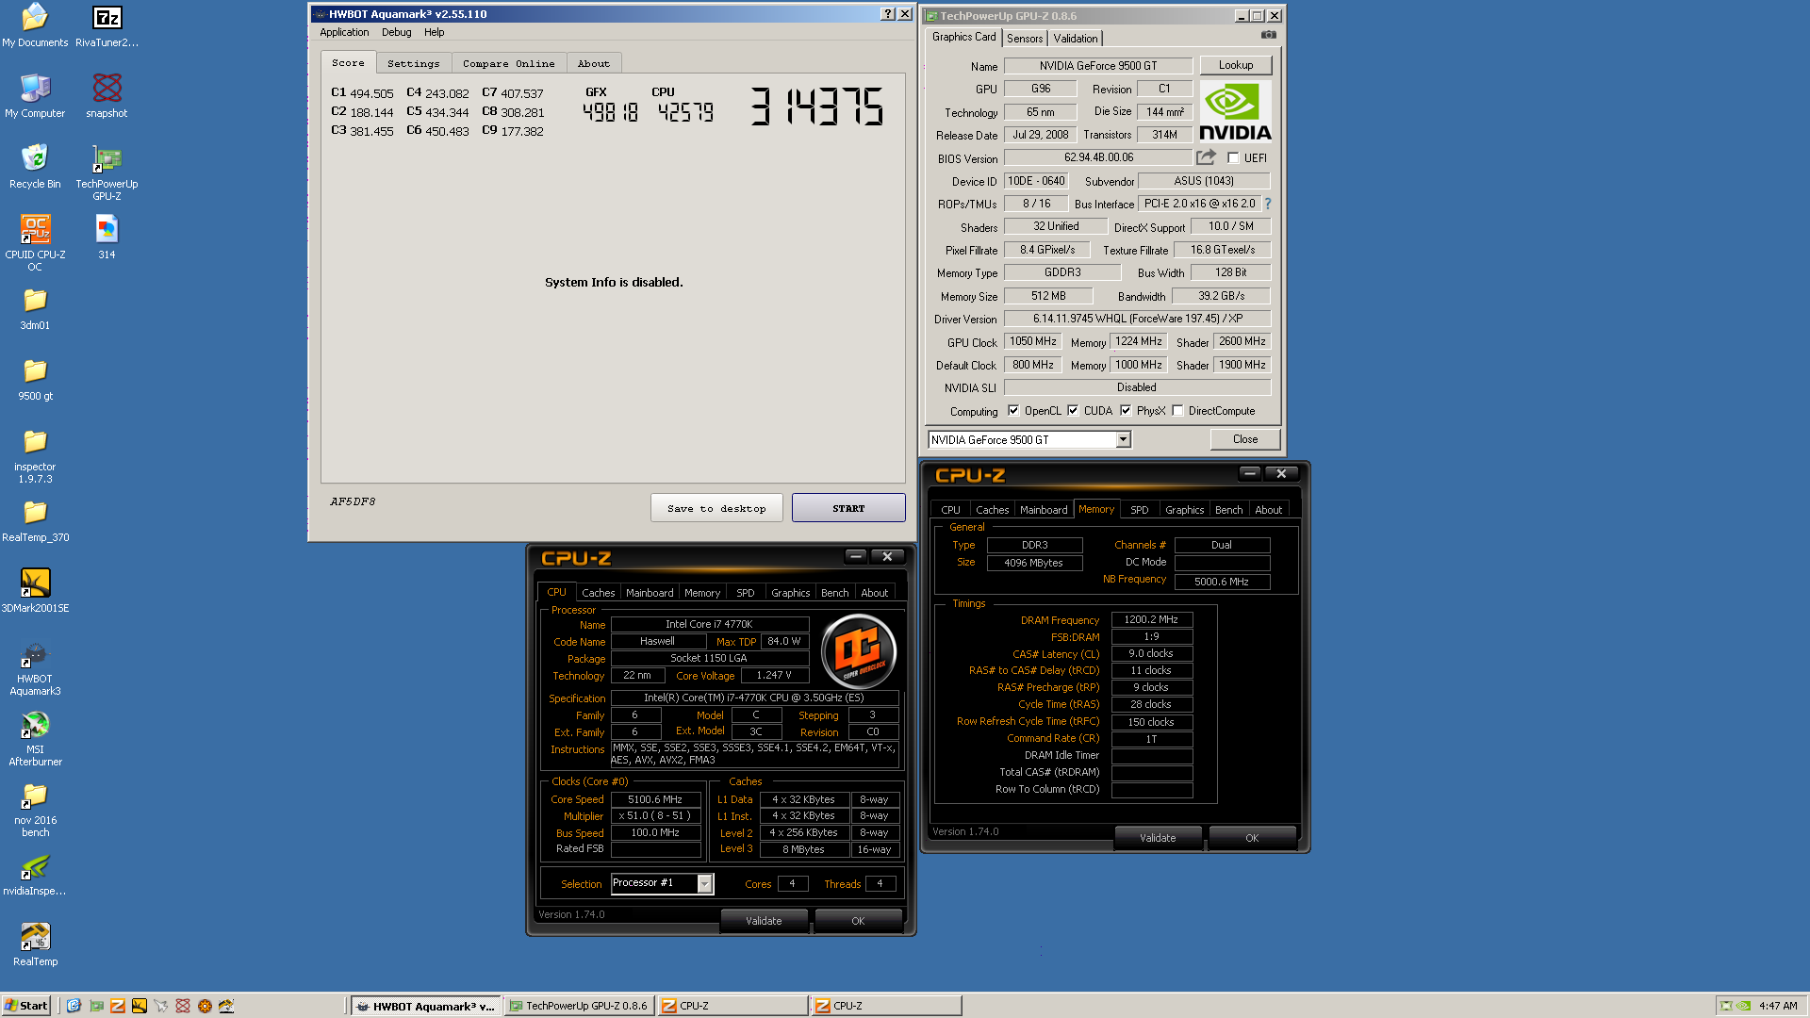The image size is (1810, 1018).
Task: Select the 3dm01 folder icon
Action: pyautogui.click(x=35, y=308)
